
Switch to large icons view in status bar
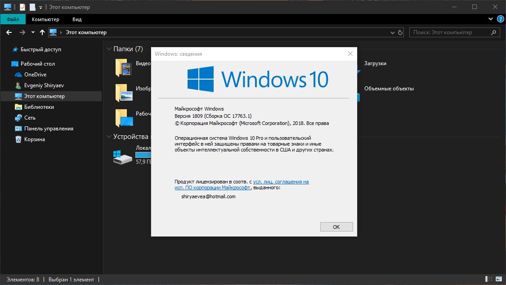click(x=499, y=279)
